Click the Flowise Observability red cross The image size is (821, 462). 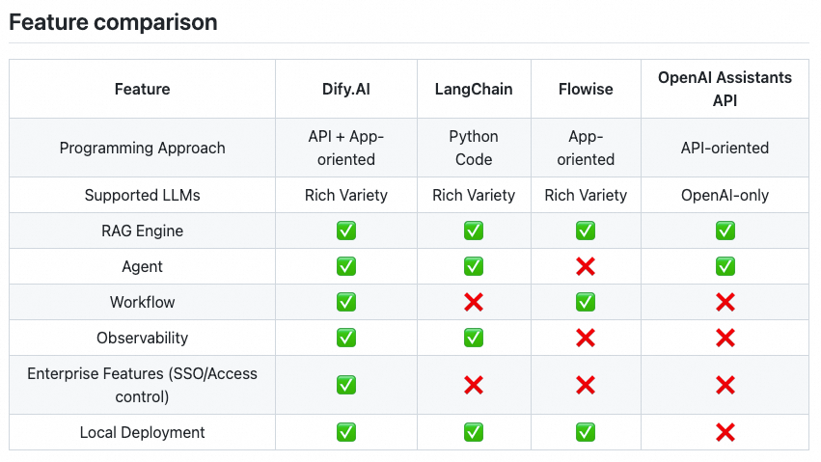click(x=586, y=338)
